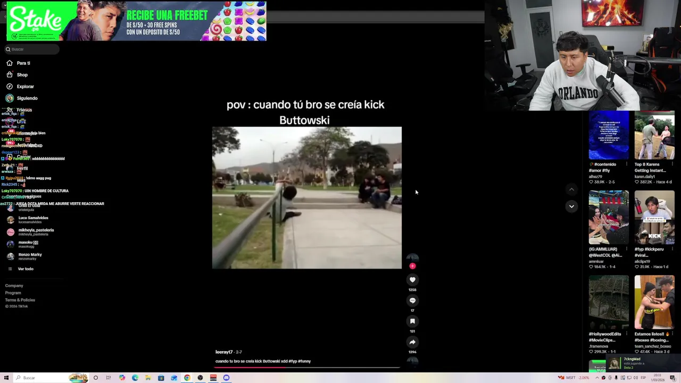Open Terms & Policies footer link
This screenshot has height=383, width=681.
click(x=20, y=300)
